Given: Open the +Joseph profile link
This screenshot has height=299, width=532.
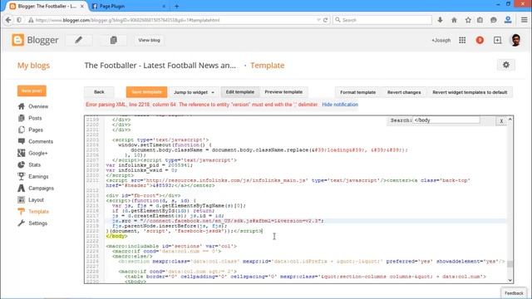Looking at the screenshot, I should click(x=441, y=41).
